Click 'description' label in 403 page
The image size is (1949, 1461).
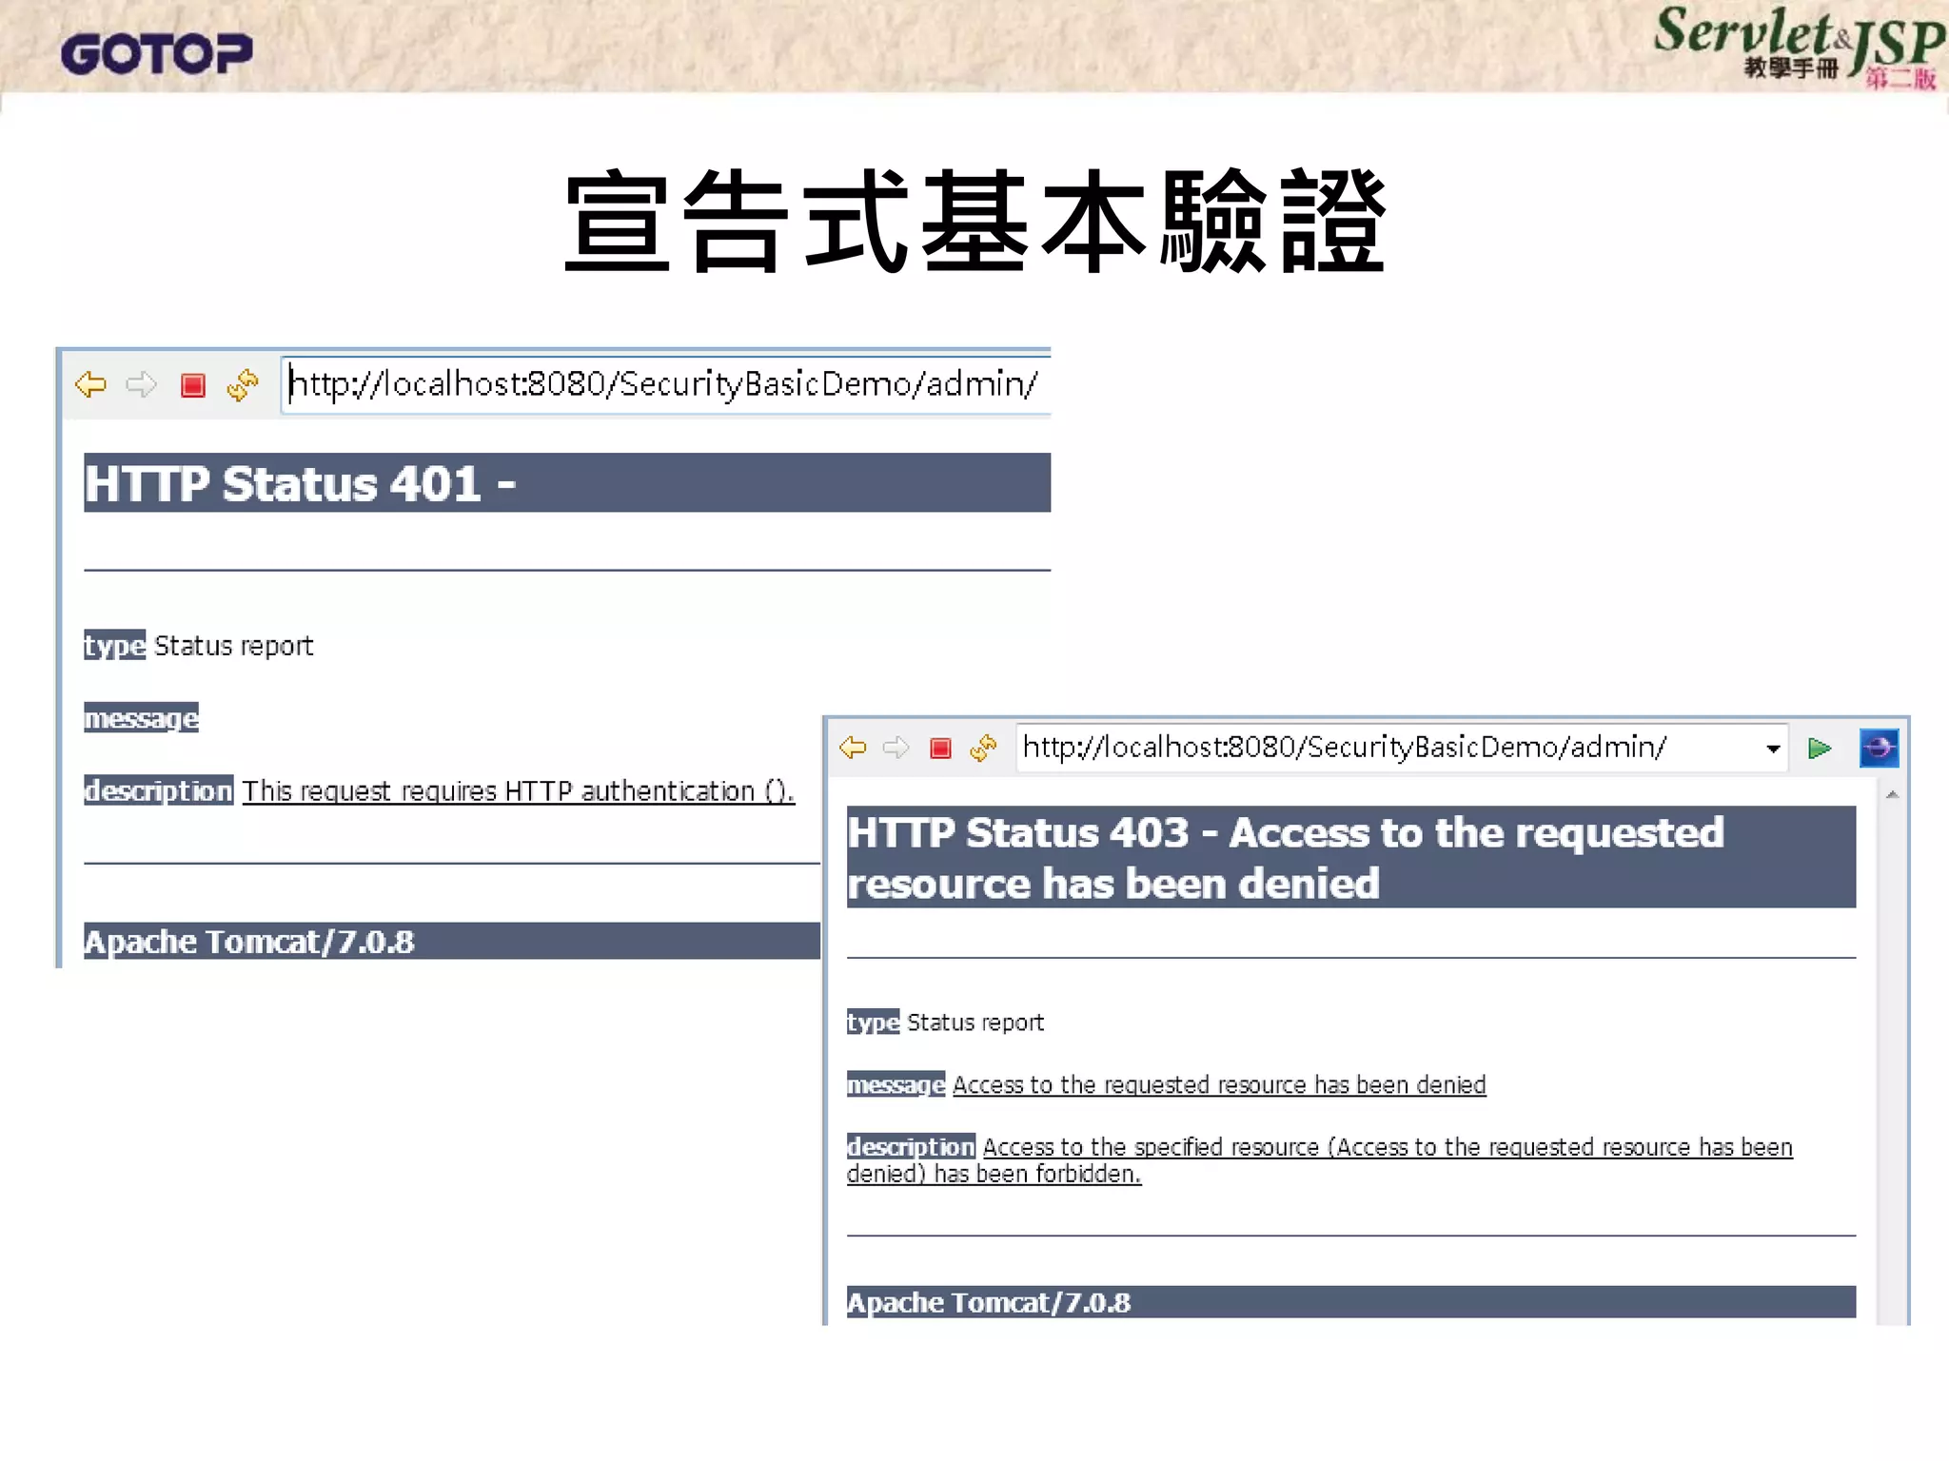point(911,1146)
